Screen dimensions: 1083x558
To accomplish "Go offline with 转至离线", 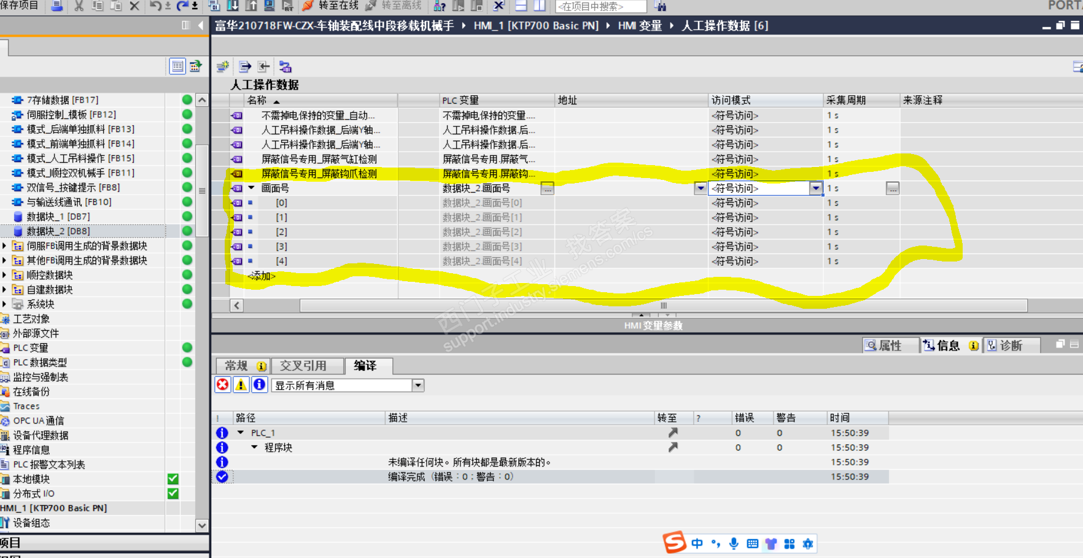I will pyautogui.click(x=394, y=6).
